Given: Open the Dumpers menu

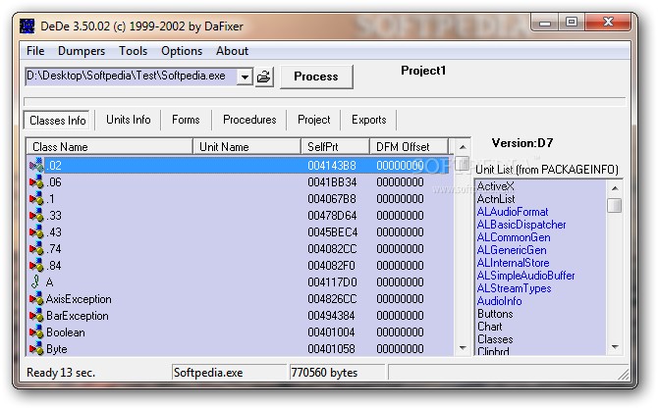Looking at the screenshot, I should (82, 51).
